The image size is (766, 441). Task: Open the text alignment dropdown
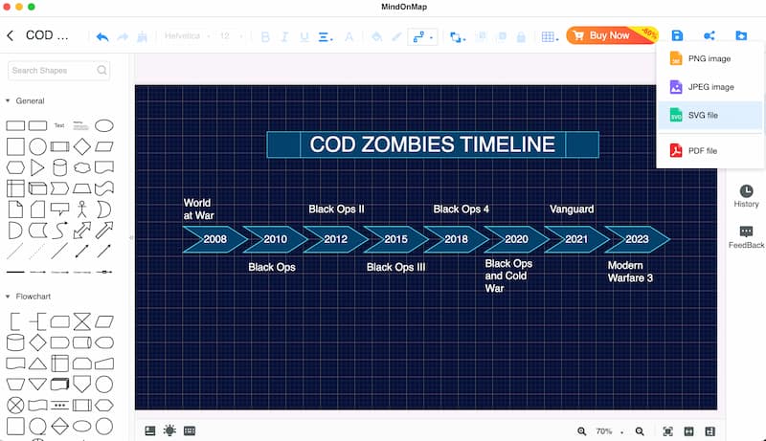pyautogui.click(x=326, y=36)
